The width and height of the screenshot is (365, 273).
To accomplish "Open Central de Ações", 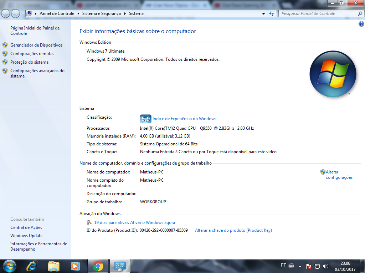I will (x=26, y=227).
